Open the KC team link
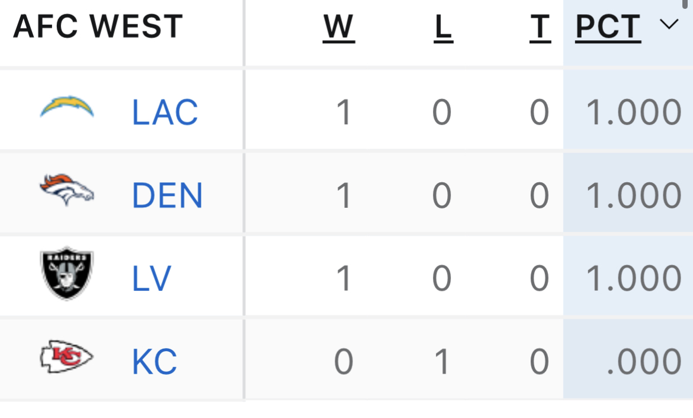This screenshot has width=693, height=418. point(154,361)
